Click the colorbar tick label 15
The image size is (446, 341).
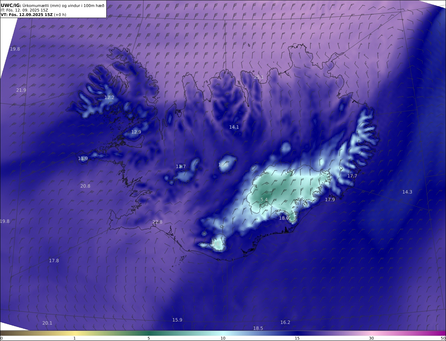click(297, 338)
